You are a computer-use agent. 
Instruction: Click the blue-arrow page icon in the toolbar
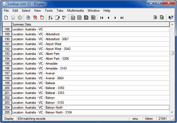point(28,18)
